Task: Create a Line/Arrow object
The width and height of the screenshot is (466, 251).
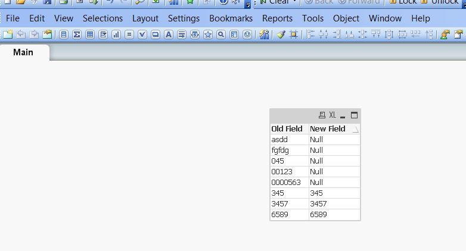Action: point(182,34)
